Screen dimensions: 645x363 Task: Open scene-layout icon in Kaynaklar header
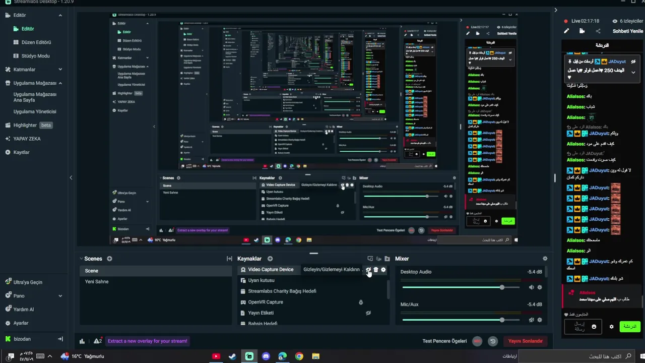[x=370, y=259]
